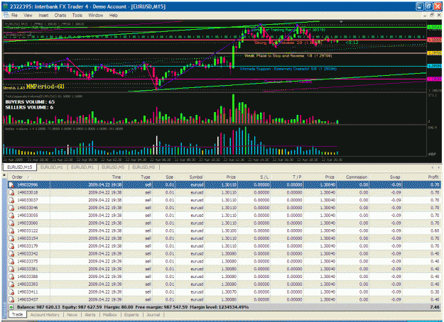Open the Account History tab

[45, 315]
